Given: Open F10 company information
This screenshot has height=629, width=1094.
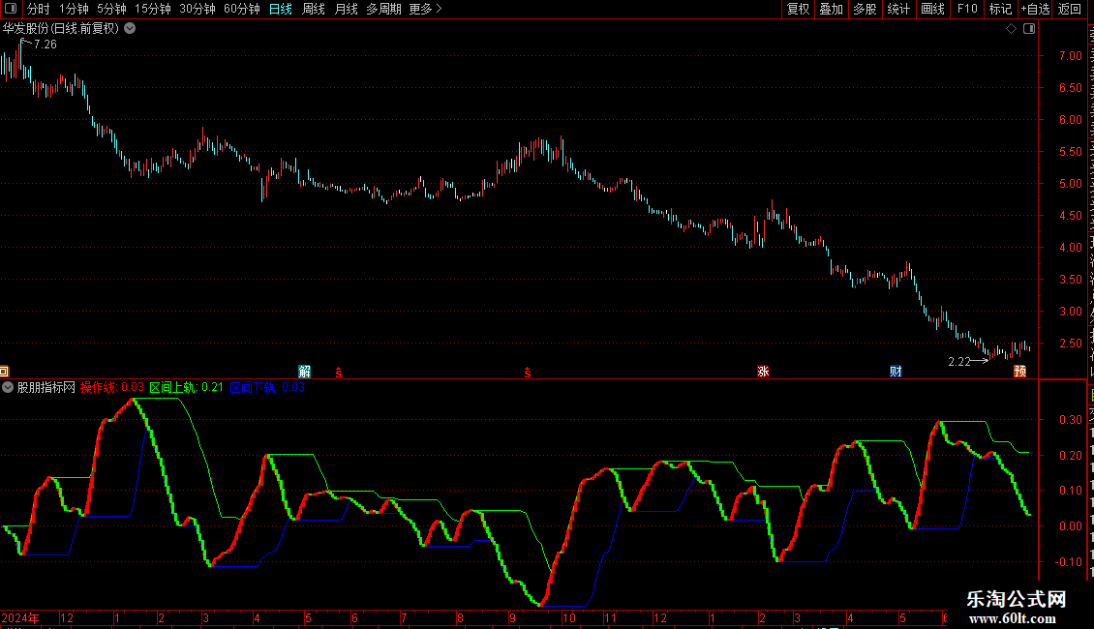Looking at the screenshot, I should (x=966, y=9).
